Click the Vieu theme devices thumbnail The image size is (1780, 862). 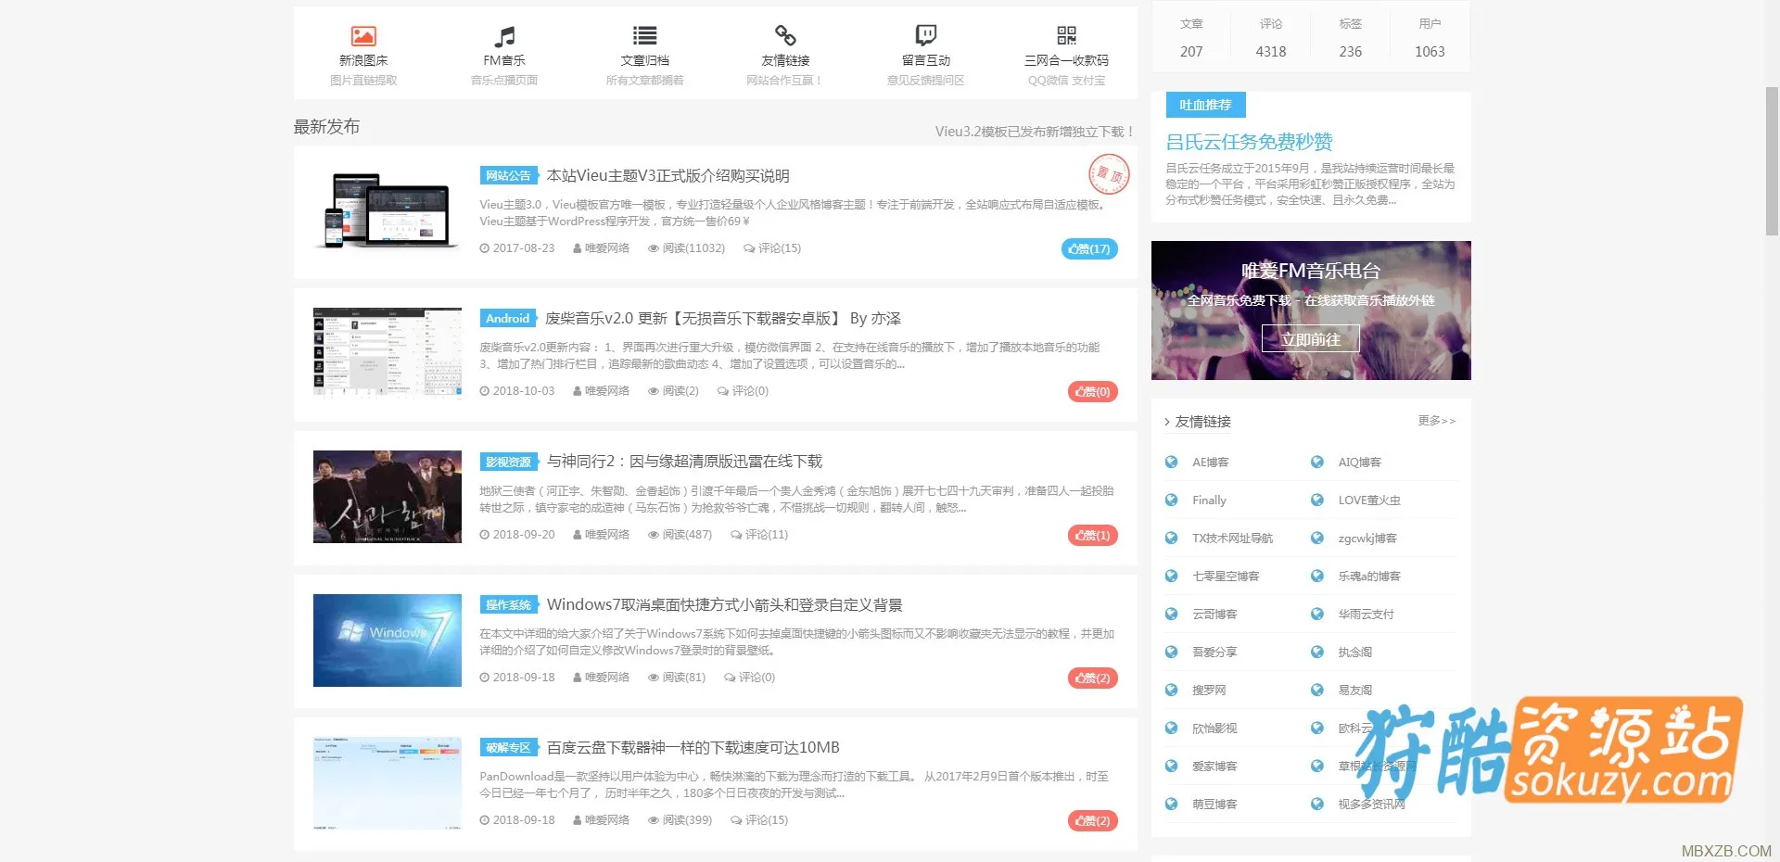pyautogui.click(x=388, y=210)
